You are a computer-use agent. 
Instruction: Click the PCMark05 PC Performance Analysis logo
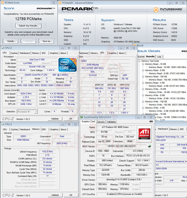point(80,10)
